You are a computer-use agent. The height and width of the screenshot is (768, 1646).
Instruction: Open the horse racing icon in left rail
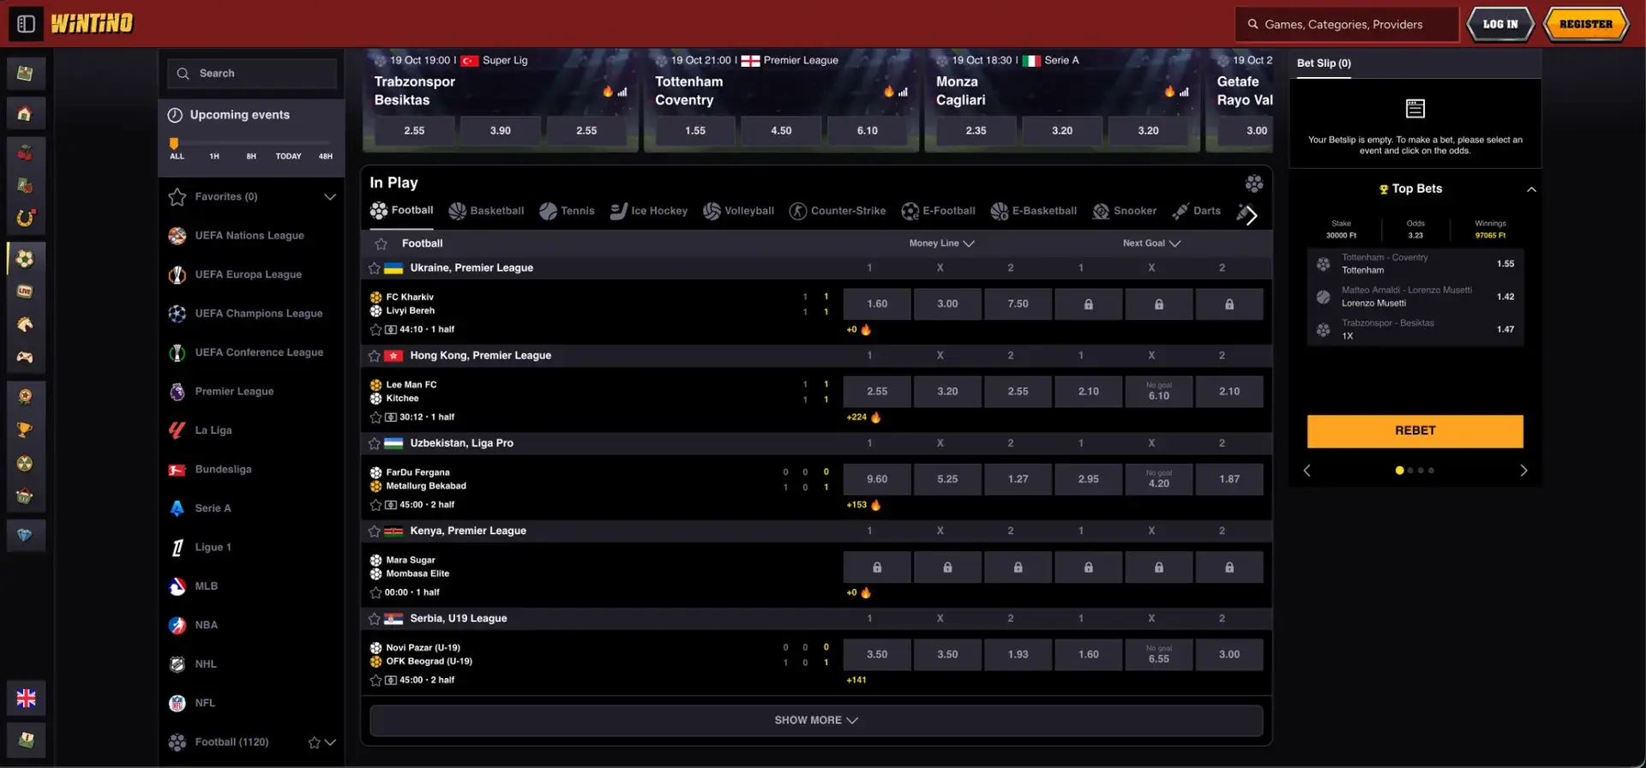click(x=25, y=324)
